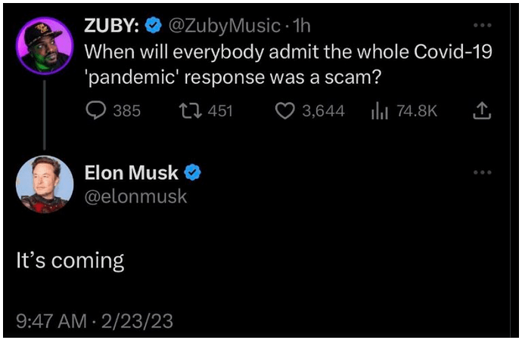Screen dimensions: 522x340
Task: Open the views bar-chart icon on ZUBY's tweet
Action: click(x=379, y=111)
